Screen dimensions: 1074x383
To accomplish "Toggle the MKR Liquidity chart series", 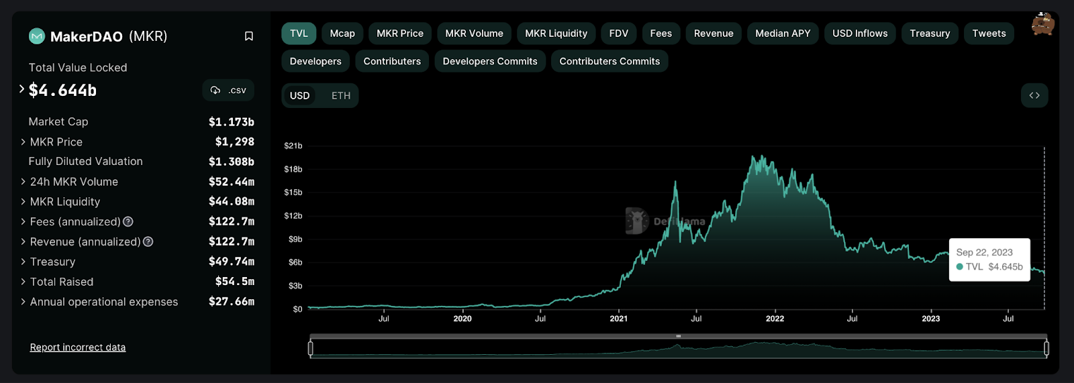I will [556, 34].
